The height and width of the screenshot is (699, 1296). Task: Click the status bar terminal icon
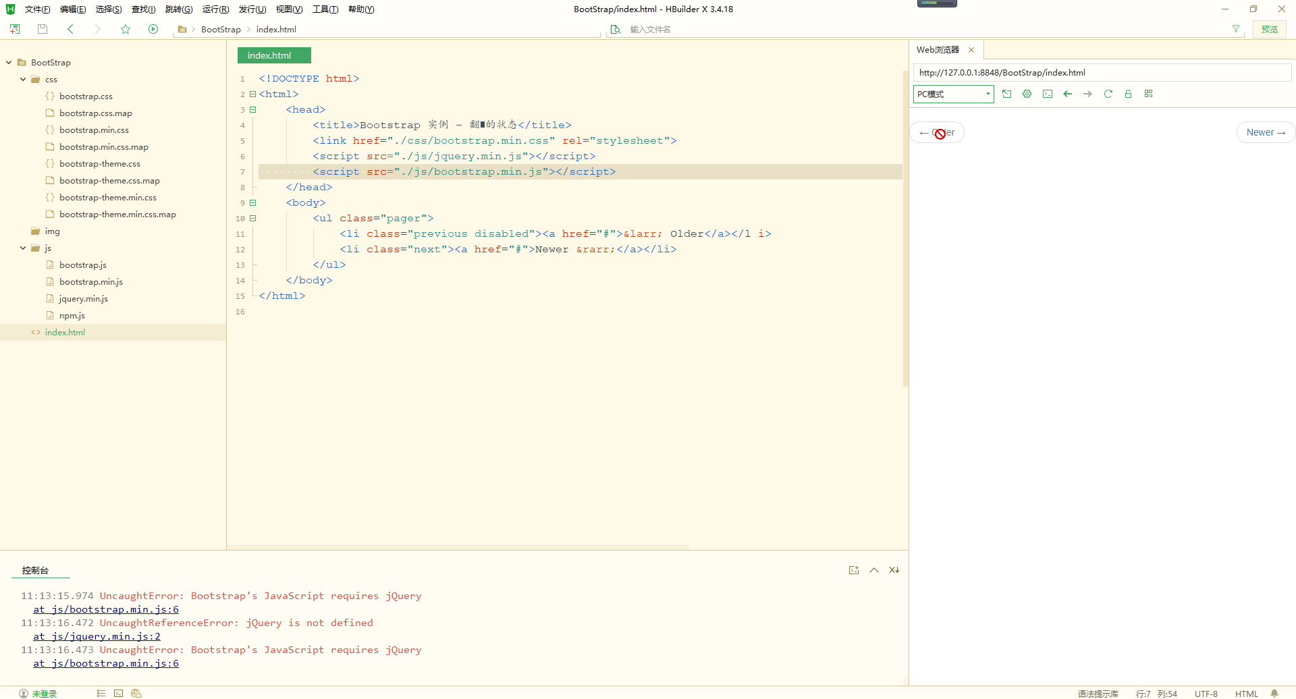click(x=118, y=693)
